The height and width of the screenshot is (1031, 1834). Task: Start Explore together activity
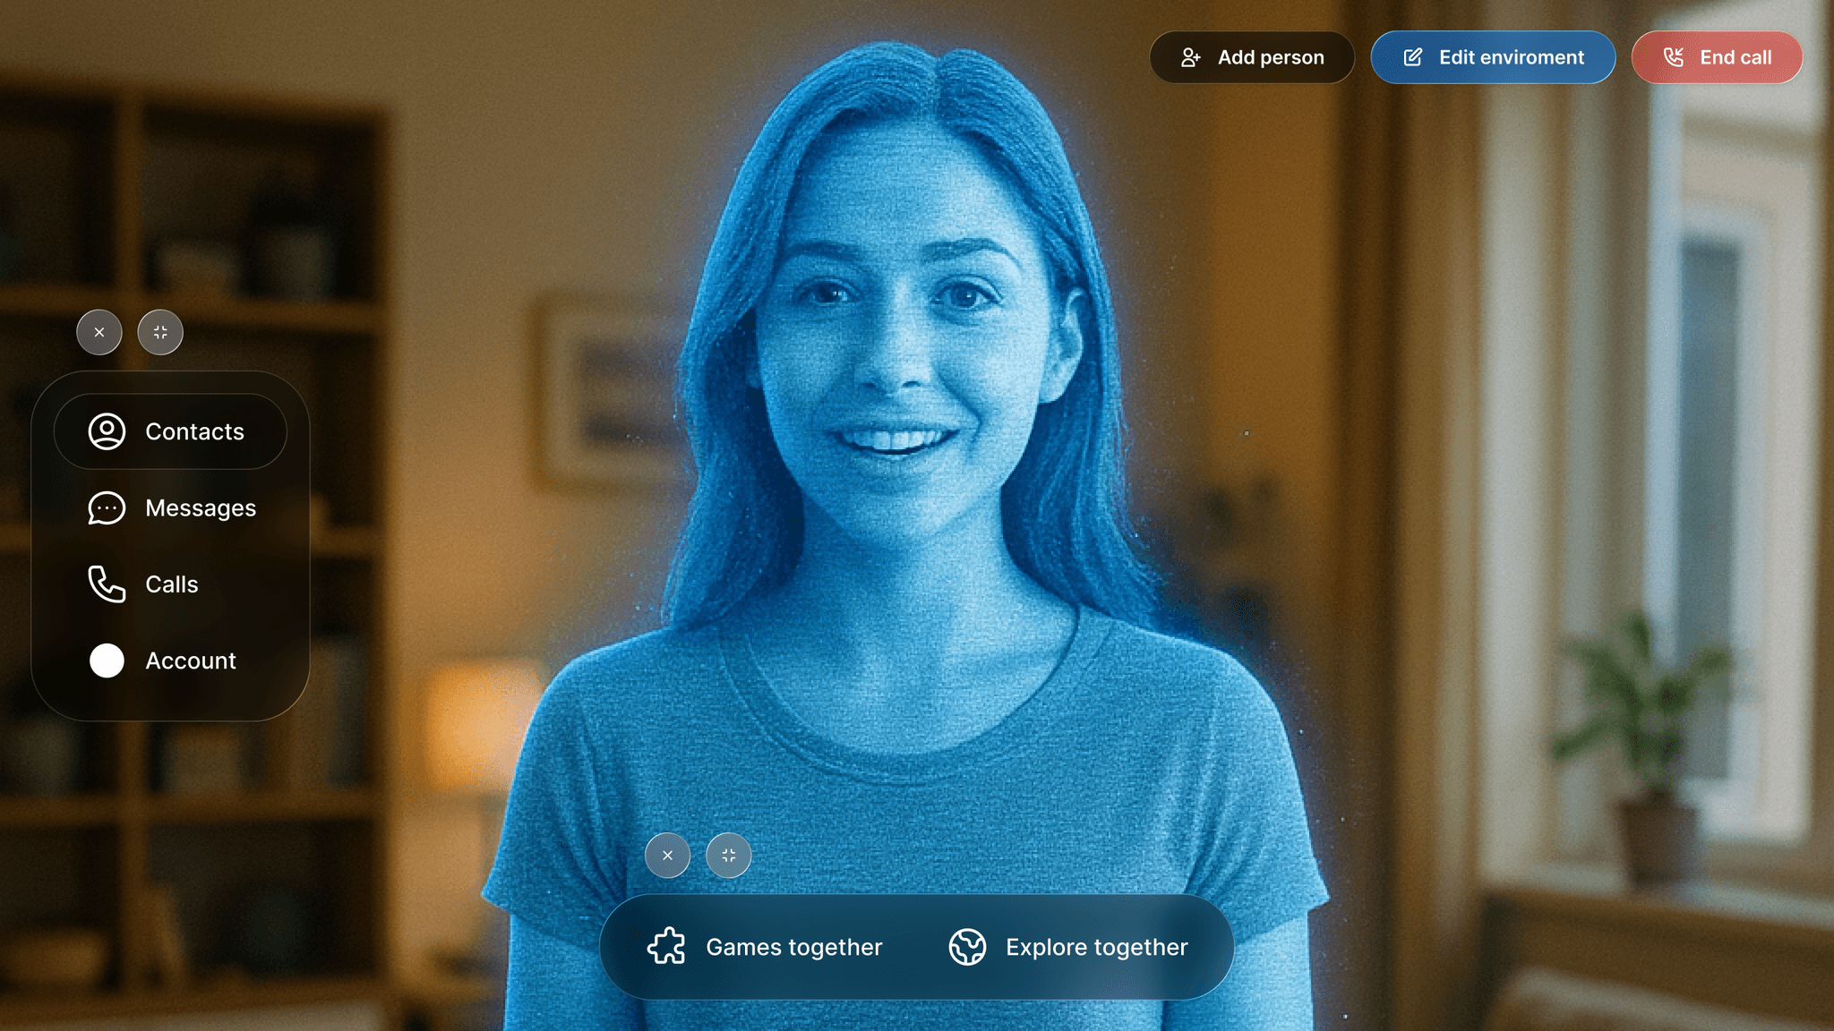point(1096,947)
